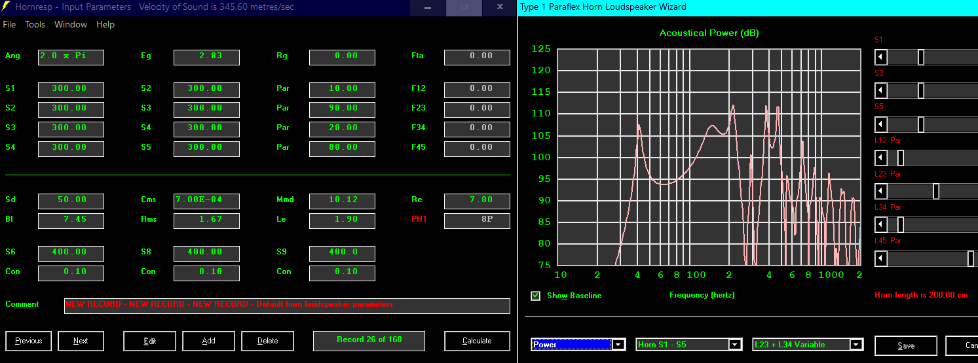The height and width of the screenshot is (363, 978).
Task: Click the L34 Par slider left arrow
Action: (881, 224)
